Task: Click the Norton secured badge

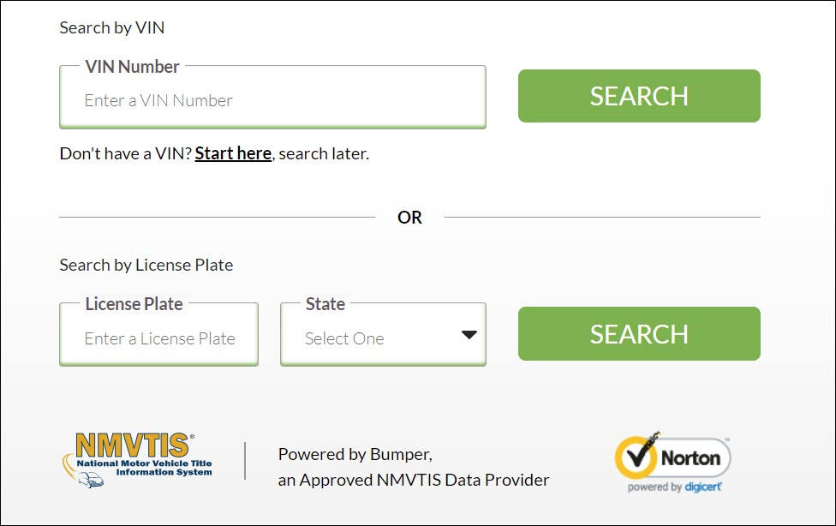Action: 672,463
